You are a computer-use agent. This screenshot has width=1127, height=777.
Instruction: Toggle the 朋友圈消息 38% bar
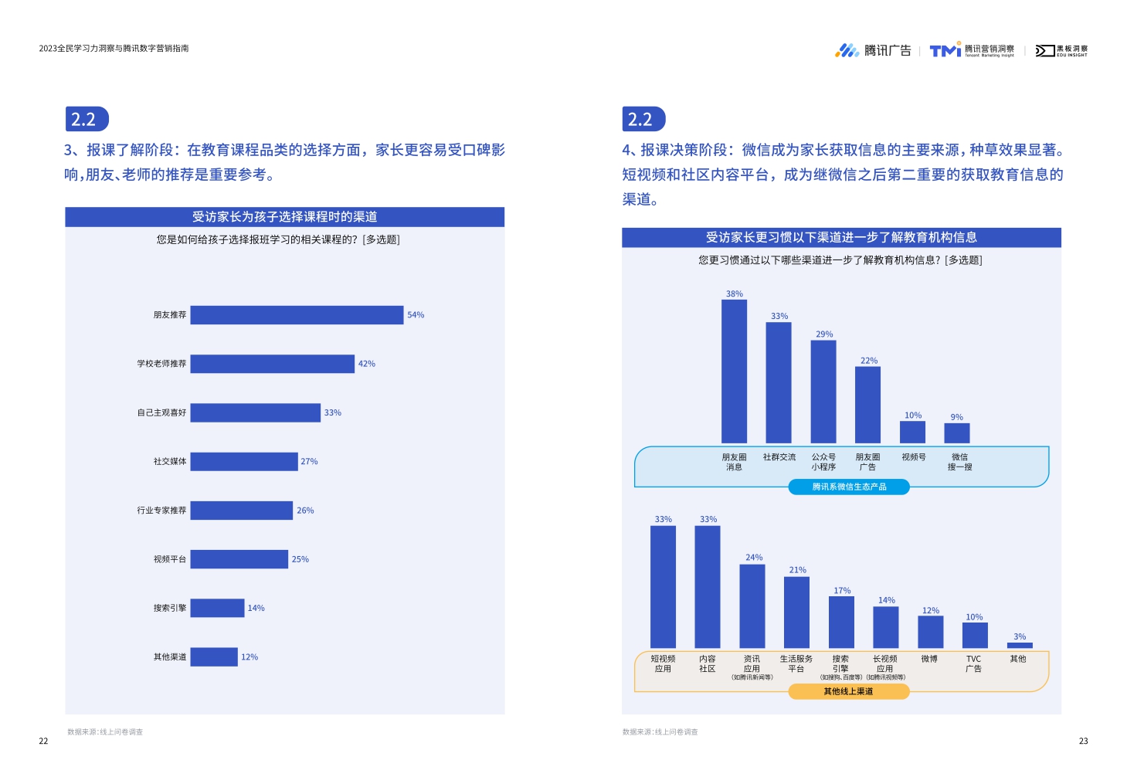click(x=734, y=371)
